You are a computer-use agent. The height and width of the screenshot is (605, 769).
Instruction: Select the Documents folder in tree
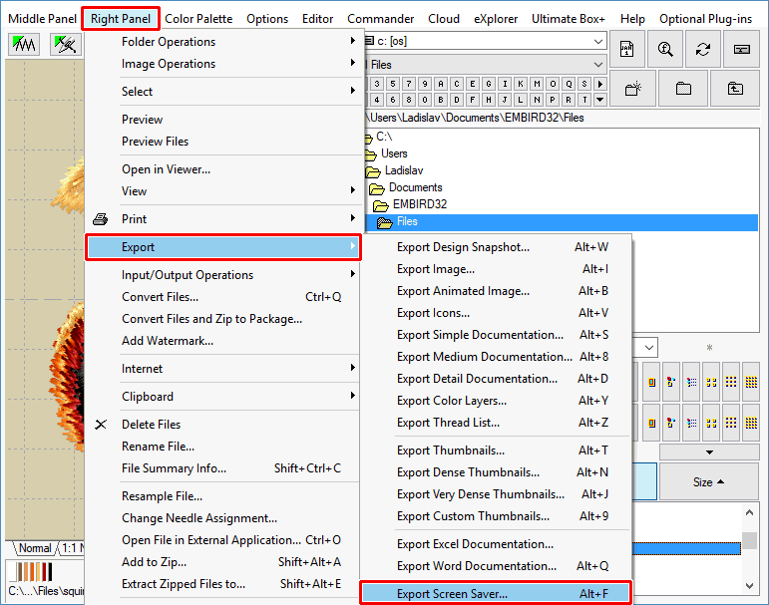[x=415, y=187]
